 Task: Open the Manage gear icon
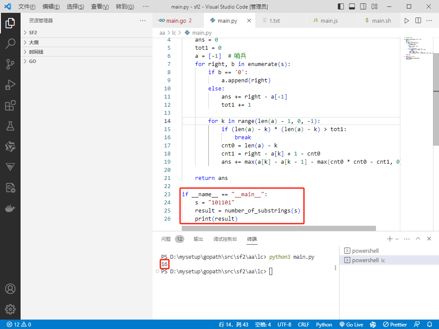[10, 309]
